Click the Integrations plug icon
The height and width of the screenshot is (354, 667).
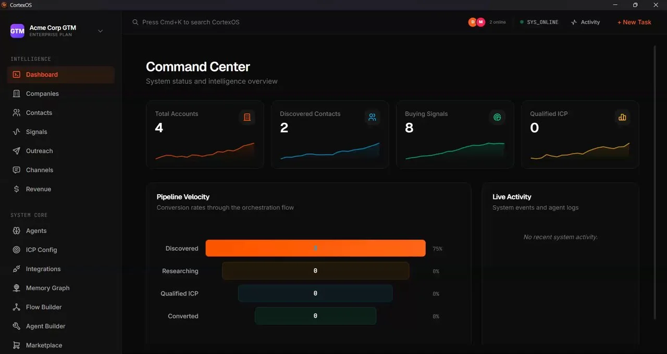tap(16, 269)
